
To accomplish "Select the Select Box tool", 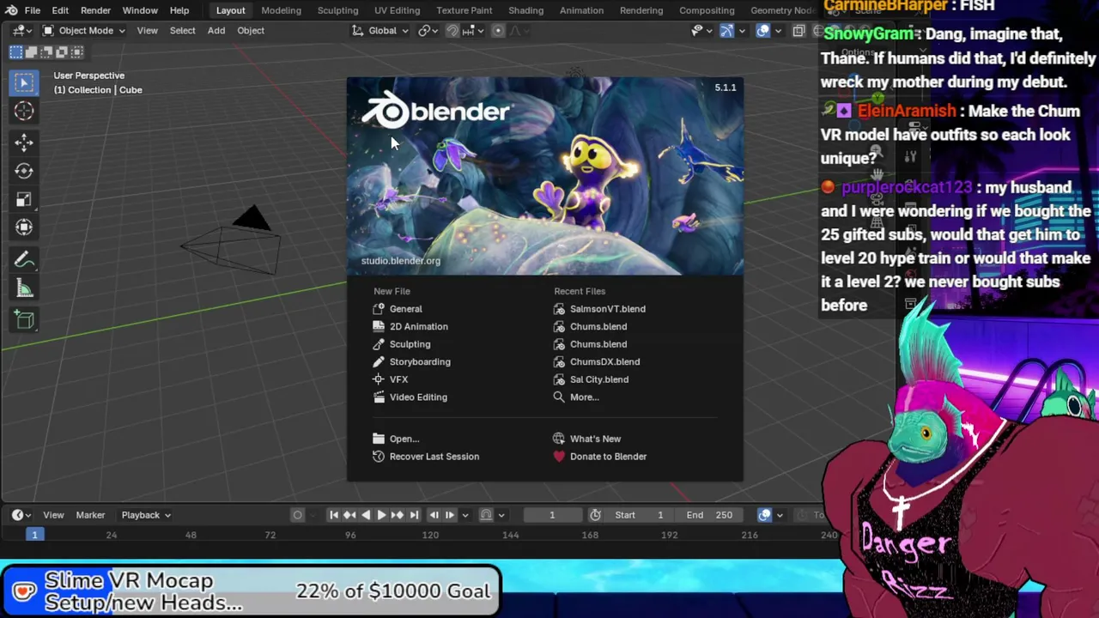I will 24,82.
